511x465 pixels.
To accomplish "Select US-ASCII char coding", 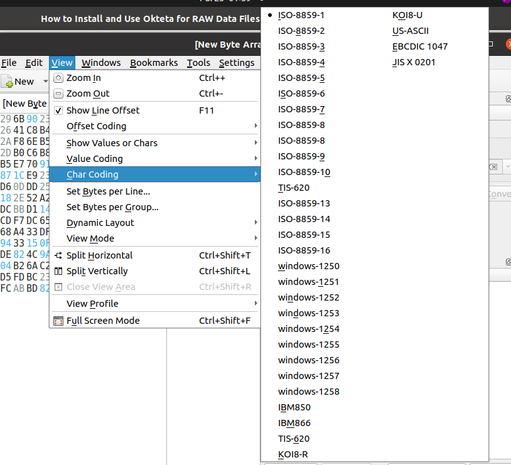I will click(411, 31).
